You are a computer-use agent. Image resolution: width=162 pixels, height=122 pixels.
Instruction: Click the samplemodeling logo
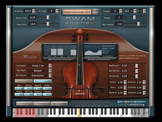[x=131, y=103]
